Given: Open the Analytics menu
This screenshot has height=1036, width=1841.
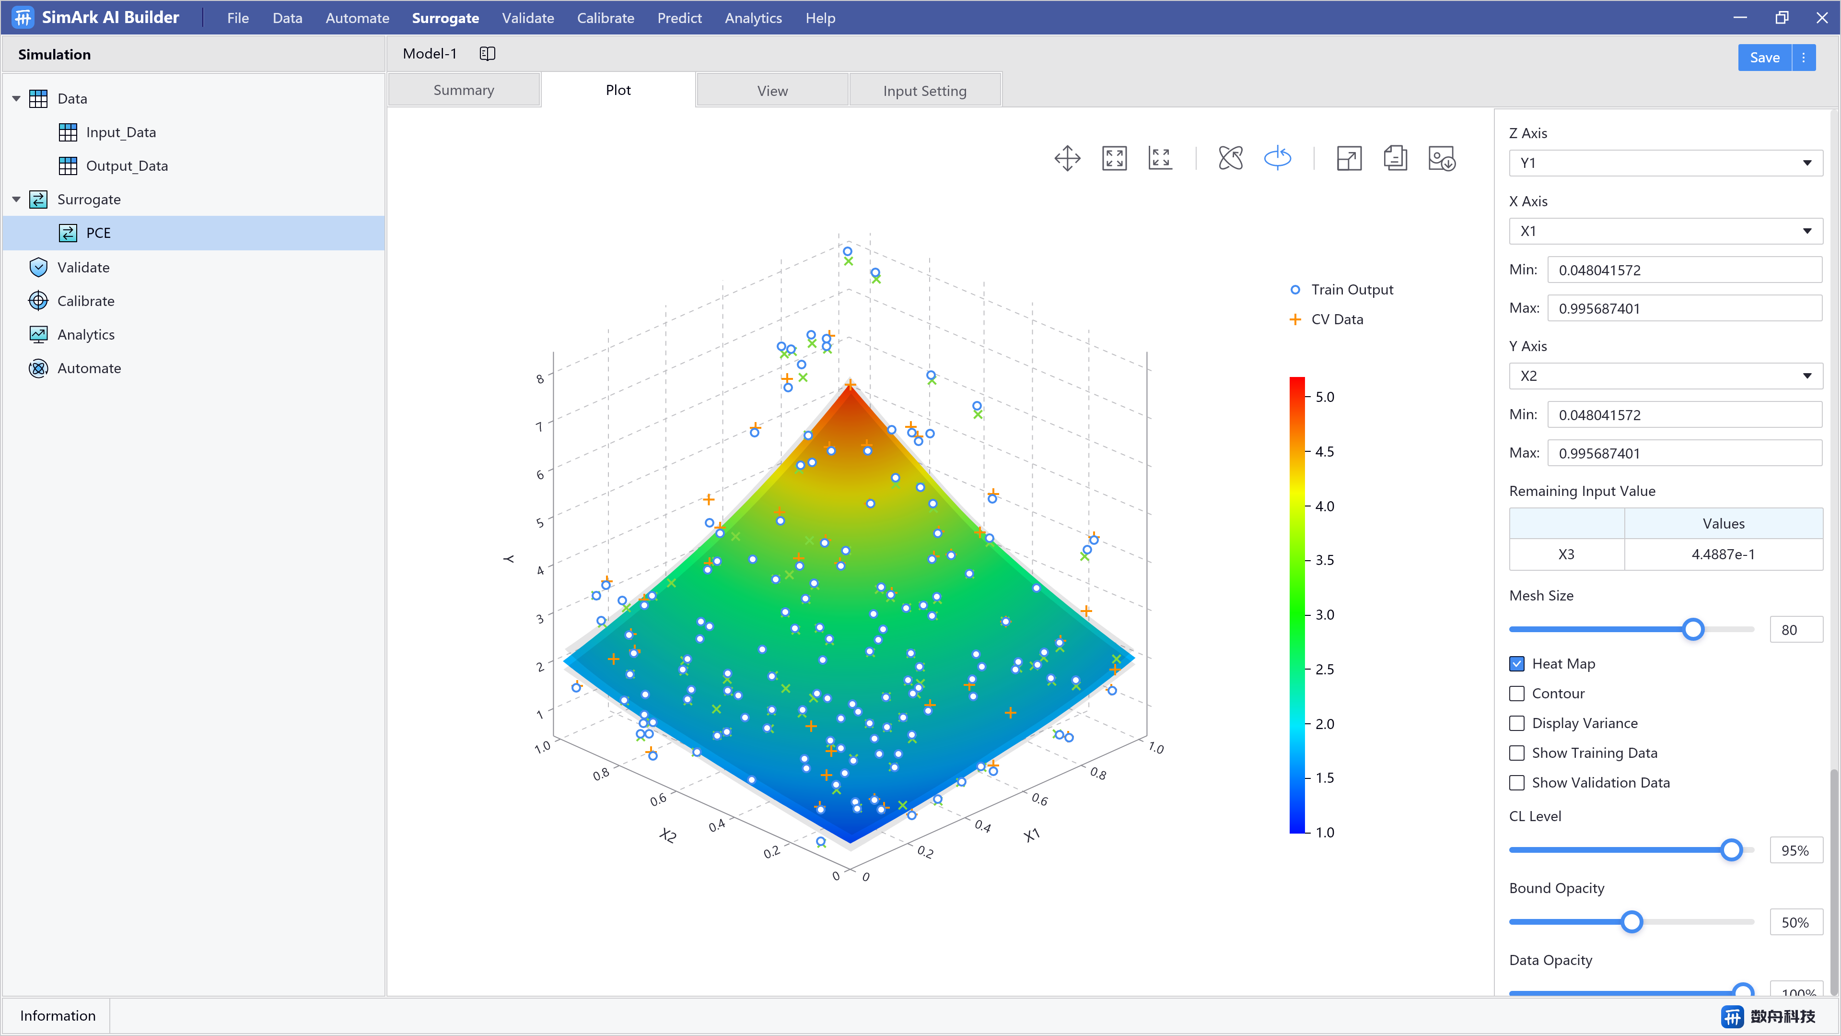Looking at the screenshot, I should [x=753, y=18].
